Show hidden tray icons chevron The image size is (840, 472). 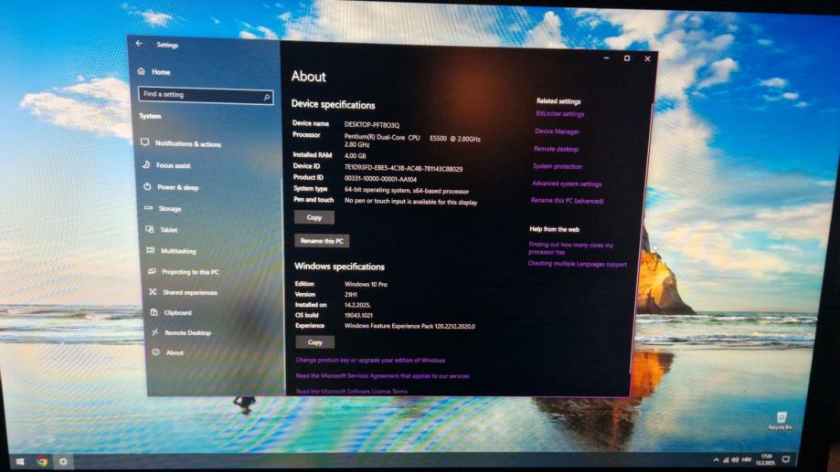[x=716, y=460]
